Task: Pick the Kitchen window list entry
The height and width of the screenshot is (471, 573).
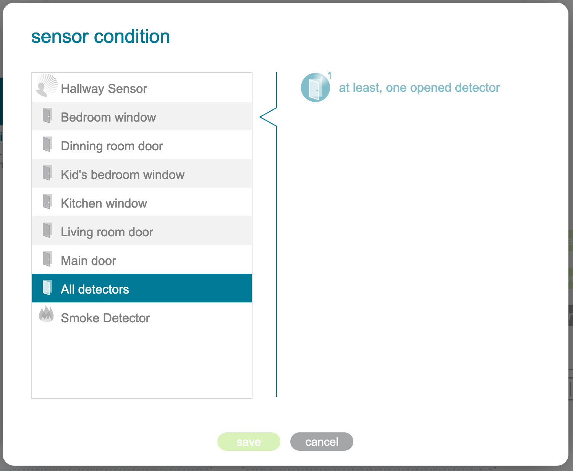Action: [104, 203]
